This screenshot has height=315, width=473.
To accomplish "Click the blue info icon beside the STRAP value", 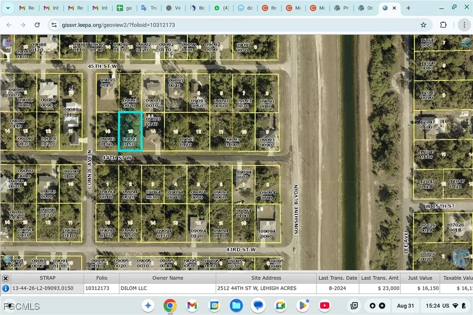I will tap(5, 287).
